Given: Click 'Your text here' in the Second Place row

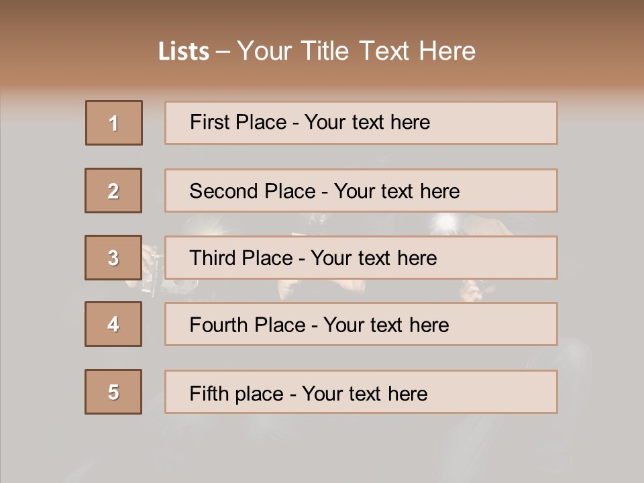Looking at the screenshot, I should (x=396, y=191).
